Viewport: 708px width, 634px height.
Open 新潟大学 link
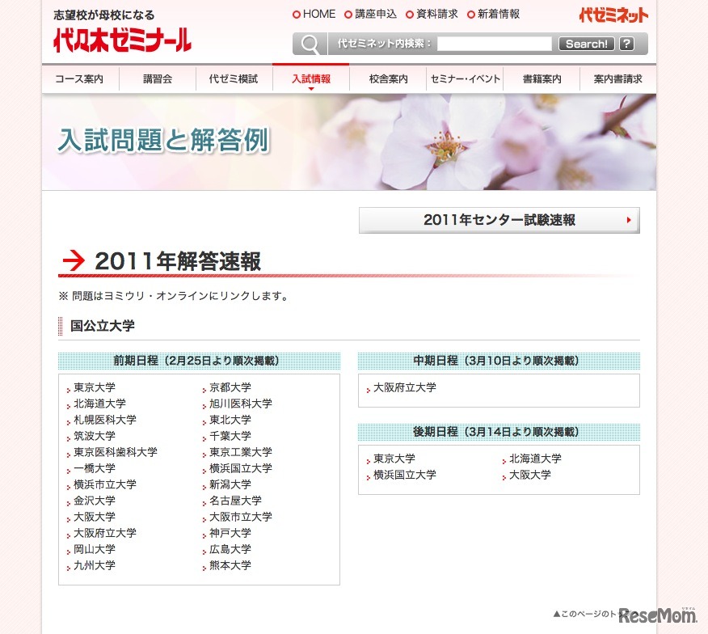click(x=230, y=484)
